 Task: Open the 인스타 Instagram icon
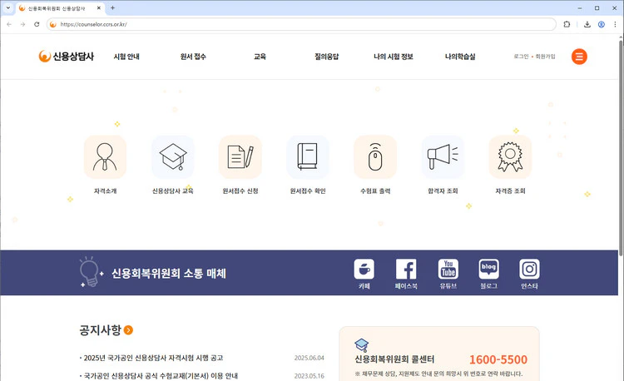coord(529,270)
